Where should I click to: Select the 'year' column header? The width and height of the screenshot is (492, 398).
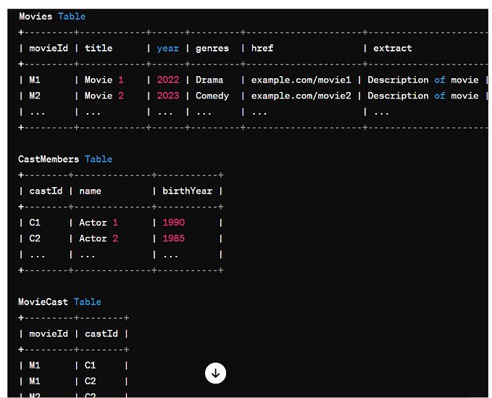(168, 49)
